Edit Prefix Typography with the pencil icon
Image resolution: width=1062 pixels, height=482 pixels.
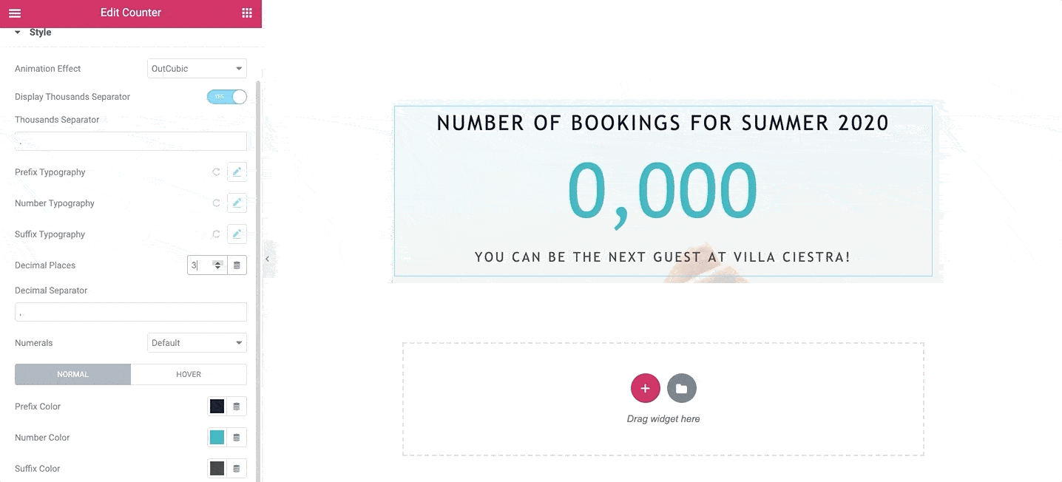(237, 172)
